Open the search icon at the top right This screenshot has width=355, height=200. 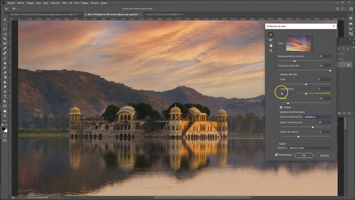(337, 9)
